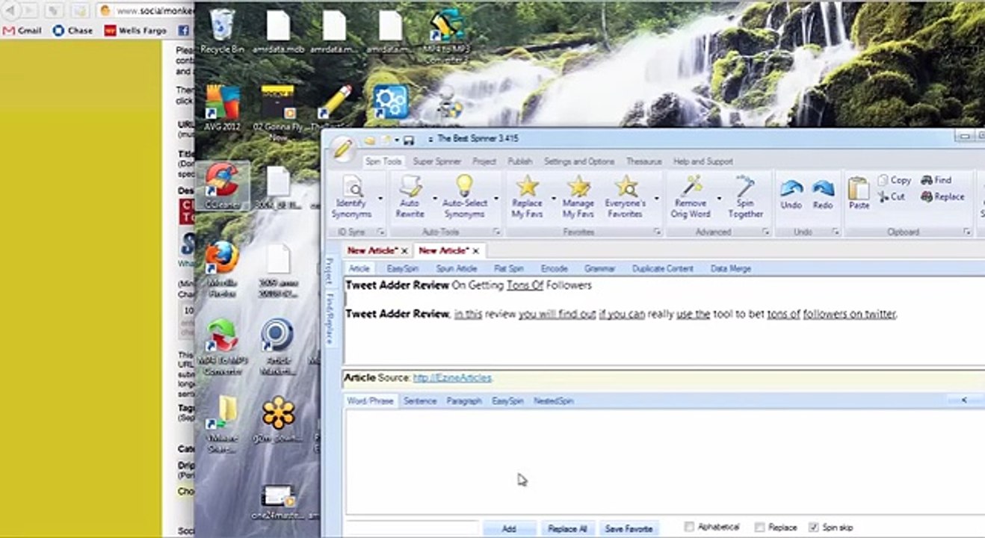This screenshot has height=538, width=985.
Task: Open the Publish ribbon tab
Action: [520, 161]
